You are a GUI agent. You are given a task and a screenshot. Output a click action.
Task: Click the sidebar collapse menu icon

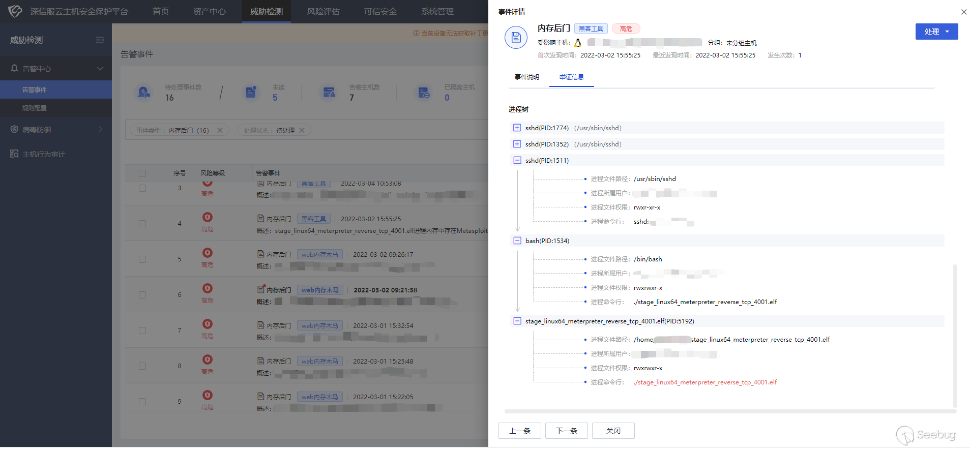point(100,40)
